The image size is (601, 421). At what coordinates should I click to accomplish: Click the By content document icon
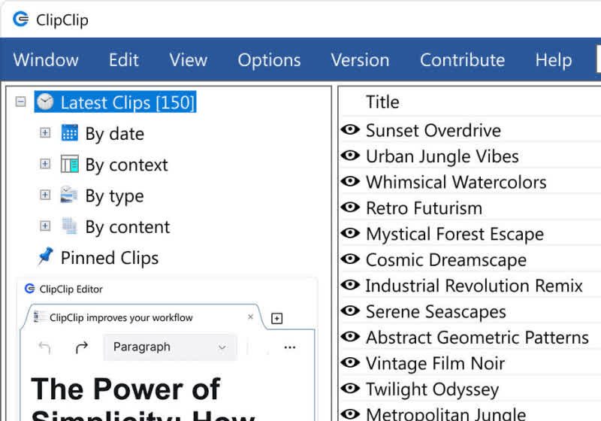[70, 226]
